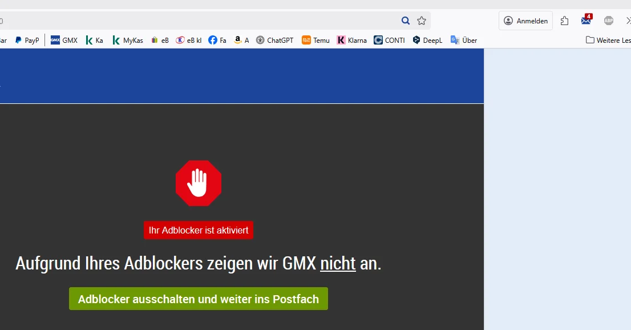Click the search magnifier in address bar
The width and height of the screenshot is (631, 330).
[405, 21]
